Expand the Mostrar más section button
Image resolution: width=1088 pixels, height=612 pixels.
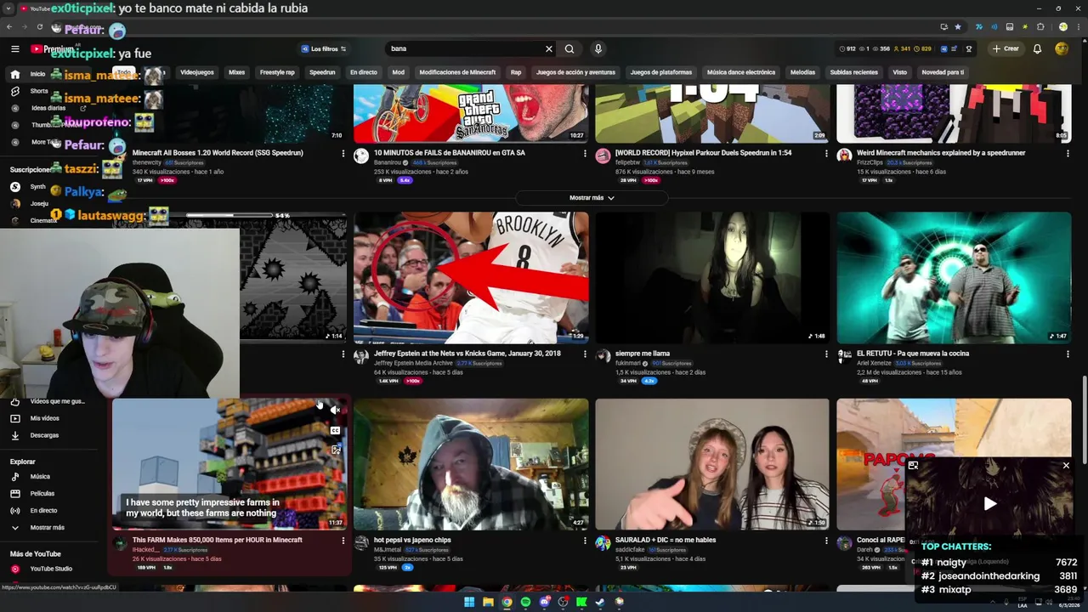(x=592, y=197)
